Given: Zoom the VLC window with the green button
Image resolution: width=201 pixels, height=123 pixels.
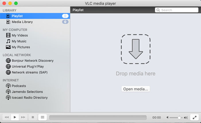Looking at the screenshot, I should click(16, 3).
